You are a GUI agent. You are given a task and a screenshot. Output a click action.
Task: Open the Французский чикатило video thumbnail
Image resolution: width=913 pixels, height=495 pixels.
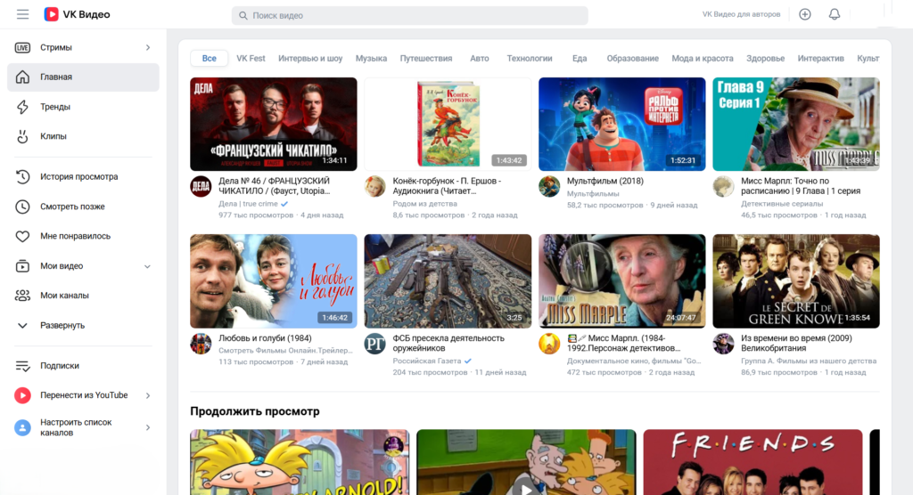pyautogui.click(x=274, y=124)
